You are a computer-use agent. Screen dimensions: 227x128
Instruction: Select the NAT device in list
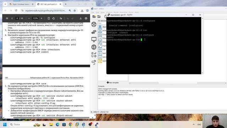102,53
